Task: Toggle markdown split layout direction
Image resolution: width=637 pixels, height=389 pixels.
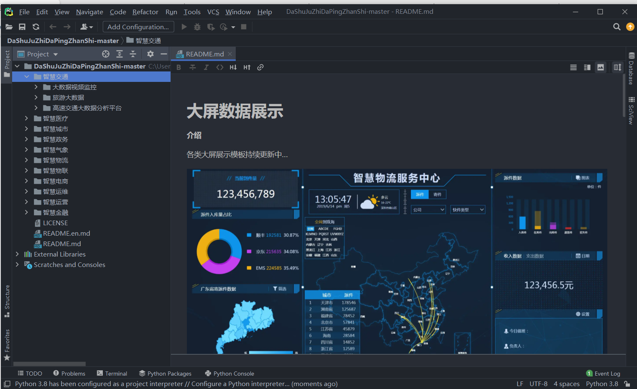Action: [617, 67]
